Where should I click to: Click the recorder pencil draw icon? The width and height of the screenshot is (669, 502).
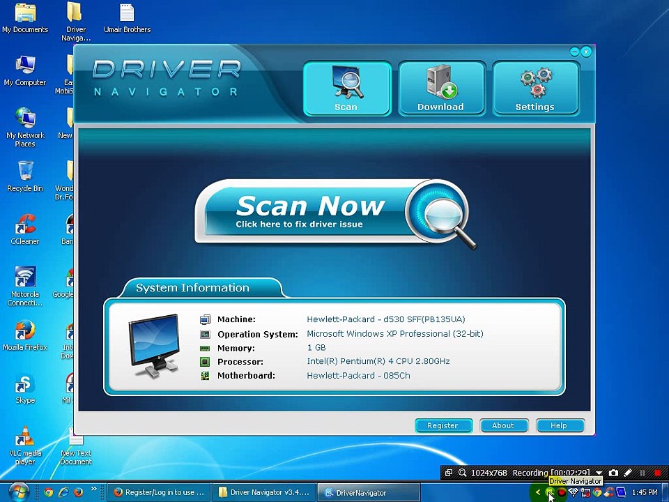point(628,473)
